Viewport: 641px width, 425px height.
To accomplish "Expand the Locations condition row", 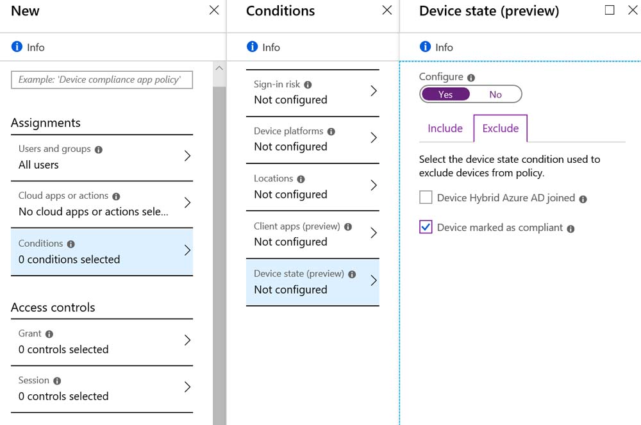I will click(x=313, y=187).
